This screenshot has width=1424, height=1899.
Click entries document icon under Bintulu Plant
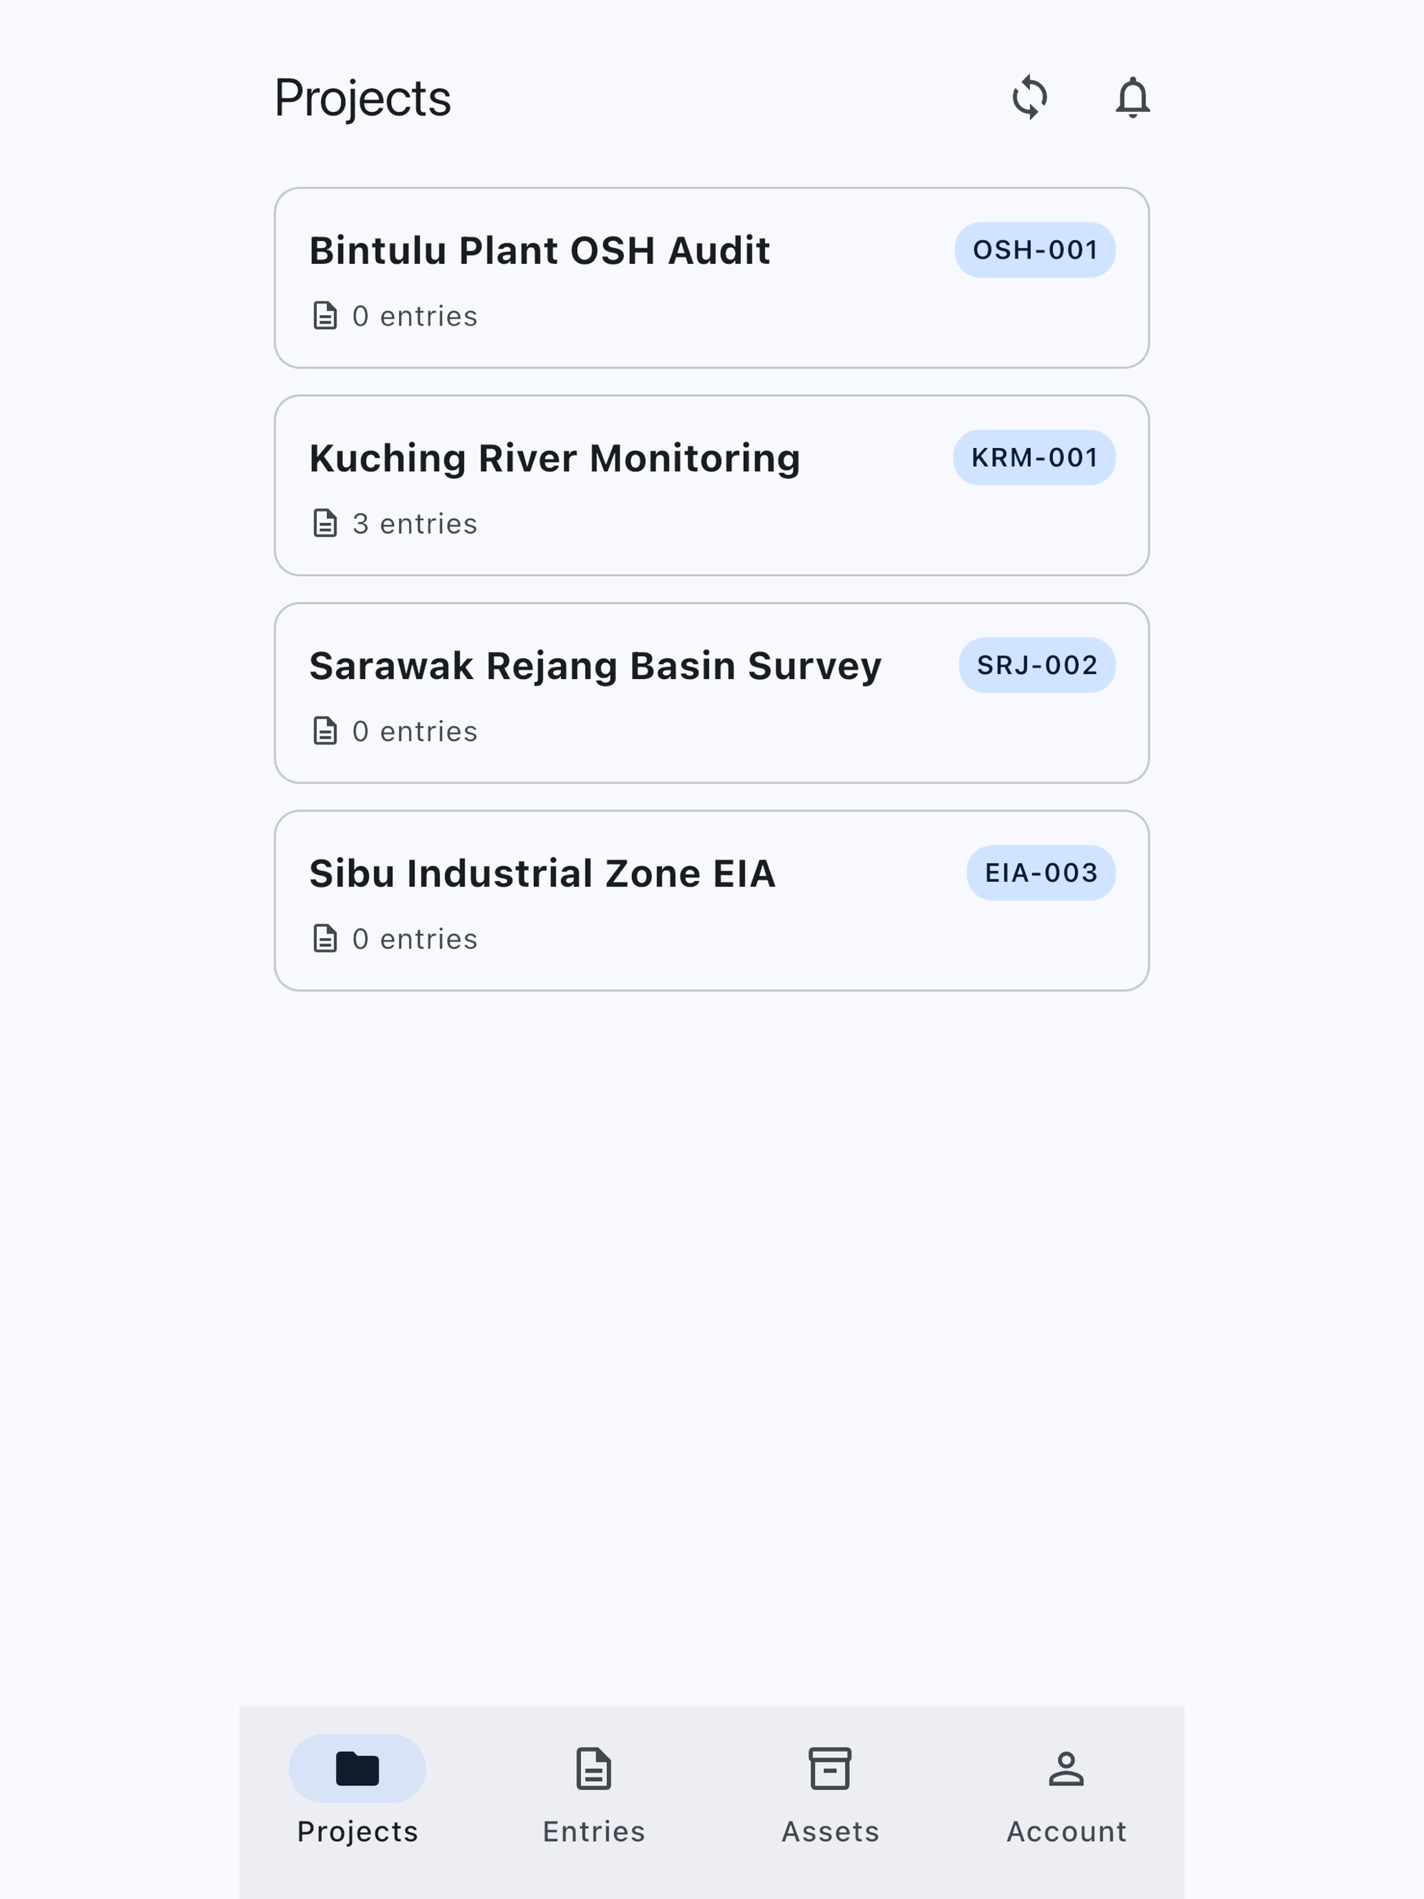coord(326,316)
